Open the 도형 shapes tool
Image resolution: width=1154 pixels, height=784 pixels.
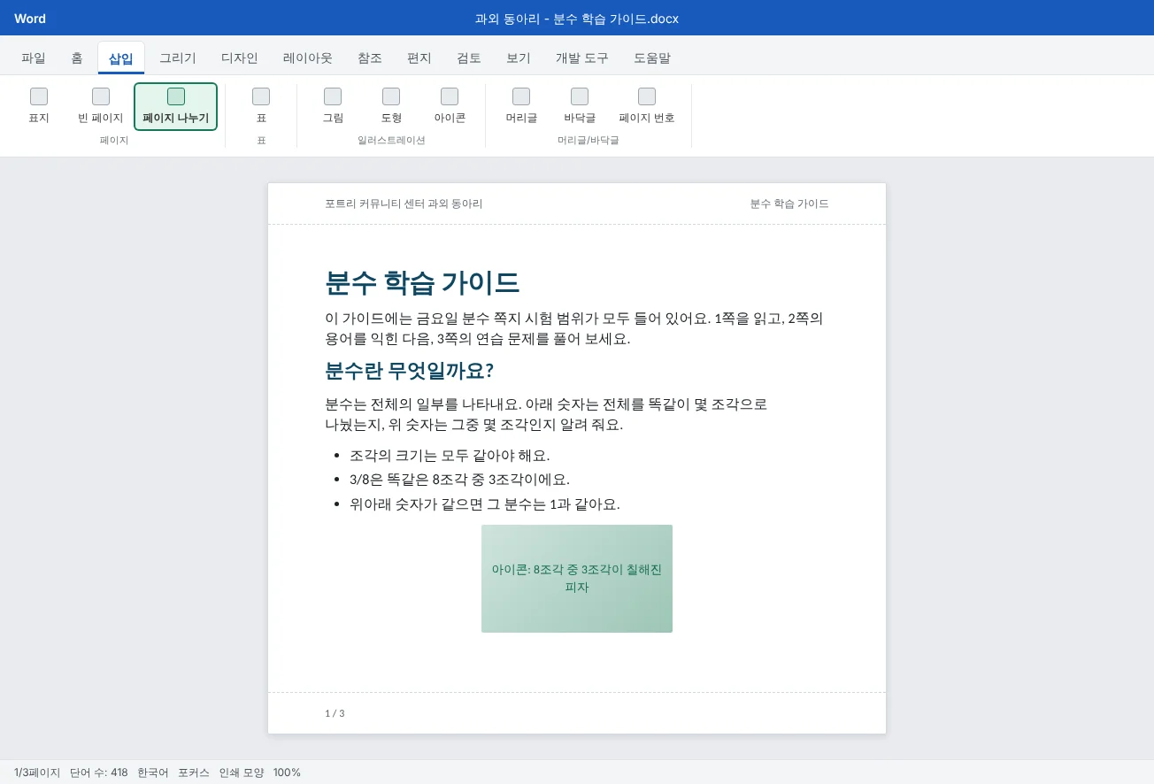click(391, 106)
